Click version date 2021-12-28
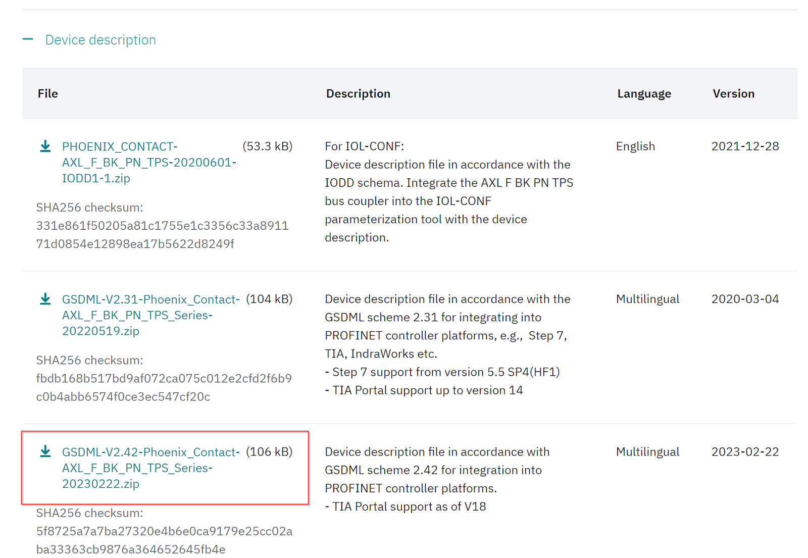The height and width of the screenshot is (558, 808). [745, 146]
